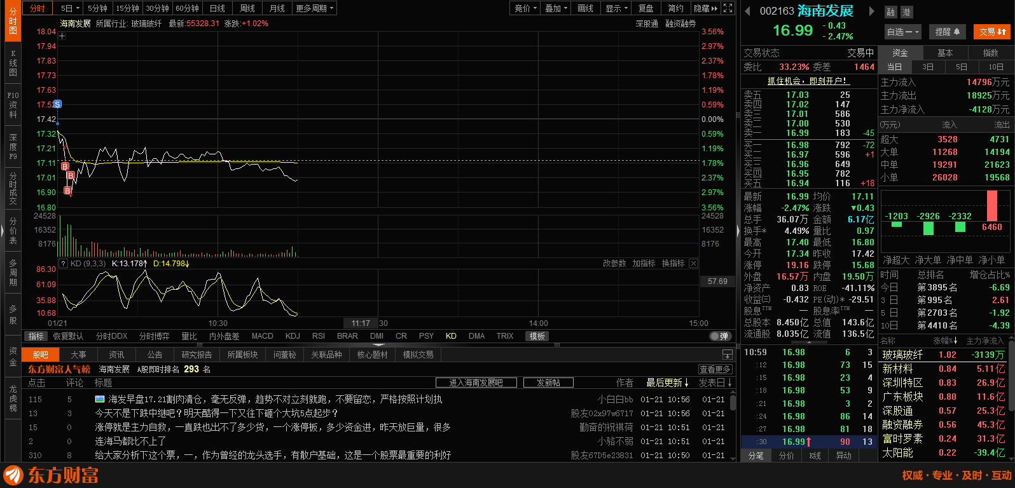Toggle the 模板 template button
Image resolution: width=1015 pixels, height=488 pixels.
pyautogui.click(x=537, y=336)
